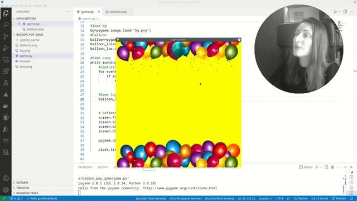357x201 pixels.
Task: Run the Python file with play icon
Action: pos(335,12)
